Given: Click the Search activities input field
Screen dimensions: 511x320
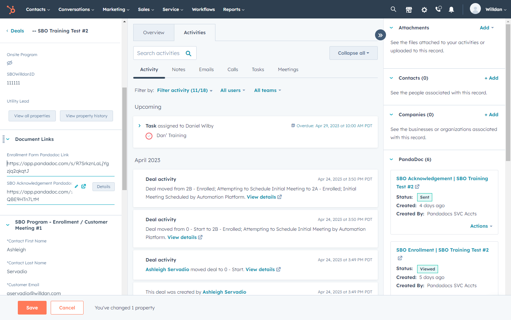Looking at the screenshot, I should [x=165, y=53].
